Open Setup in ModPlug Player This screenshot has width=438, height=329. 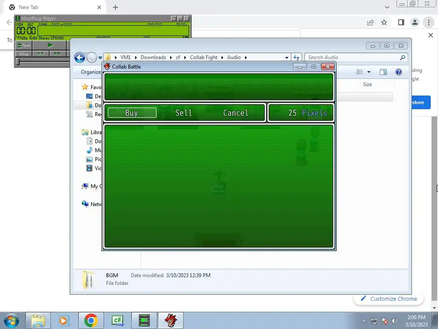tap(24, 54)
